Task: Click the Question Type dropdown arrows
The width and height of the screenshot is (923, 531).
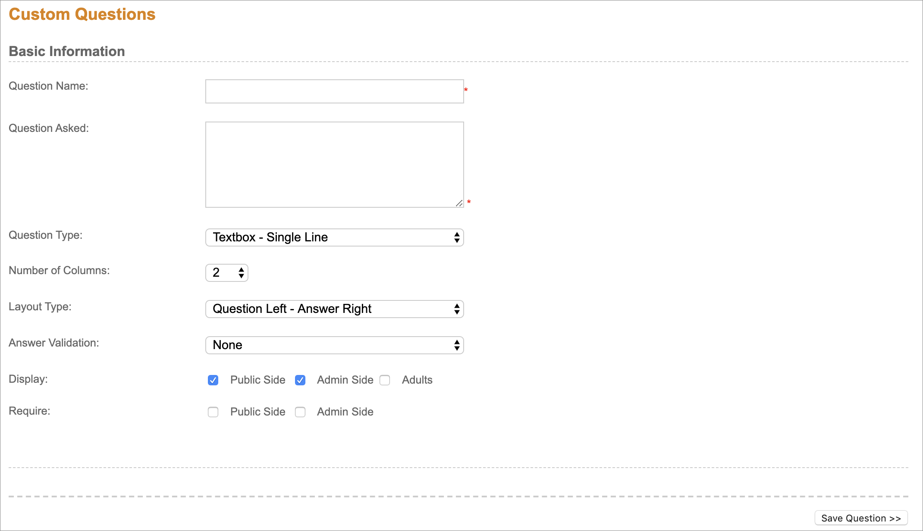Action: tap(457, 237)
